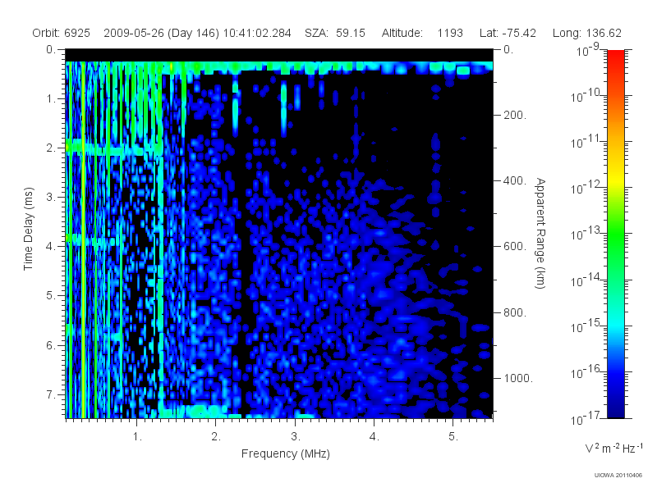Click the 3. tick on frequency axis
The height and width of the screenshot is (492, 657).
tap(296, 437)
